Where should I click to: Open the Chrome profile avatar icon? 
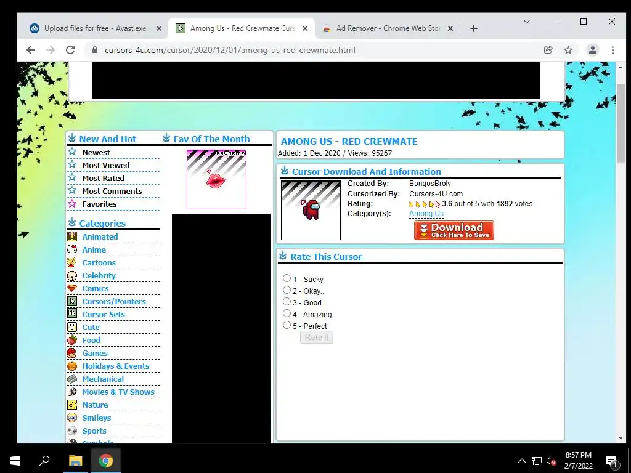(592, 50)
